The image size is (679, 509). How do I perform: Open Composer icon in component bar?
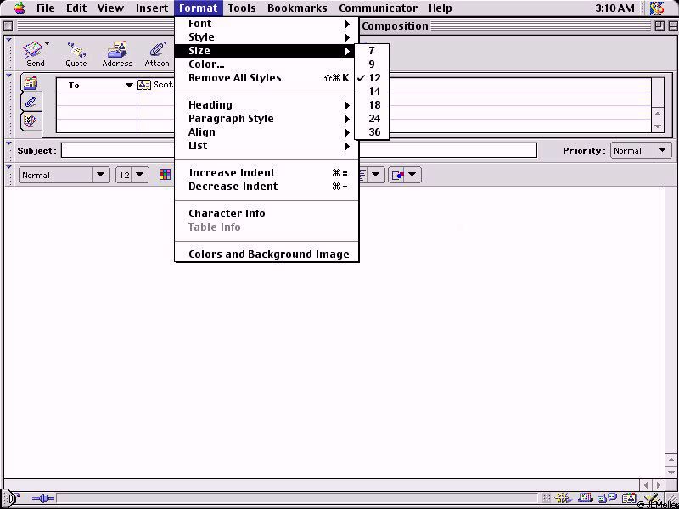point(652,499)
